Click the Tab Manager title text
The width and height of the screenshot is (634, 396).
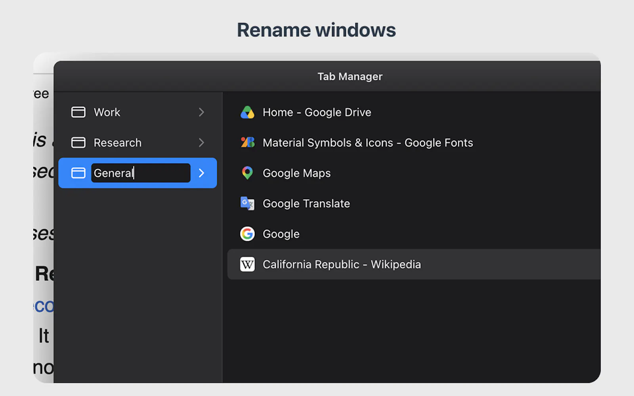(350, 76)
